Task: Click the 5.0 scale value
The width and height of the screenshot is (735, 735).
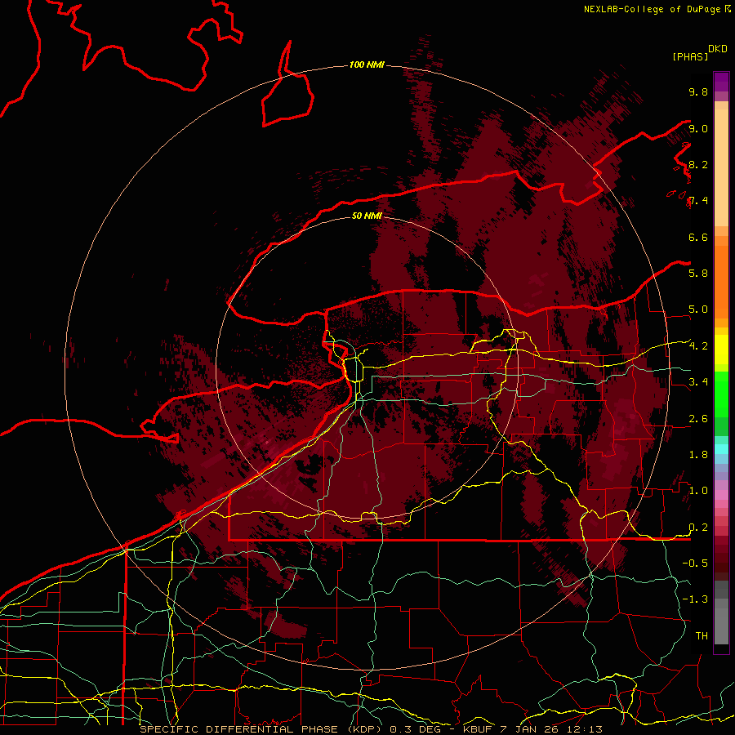Action: (x=698, y=310)
